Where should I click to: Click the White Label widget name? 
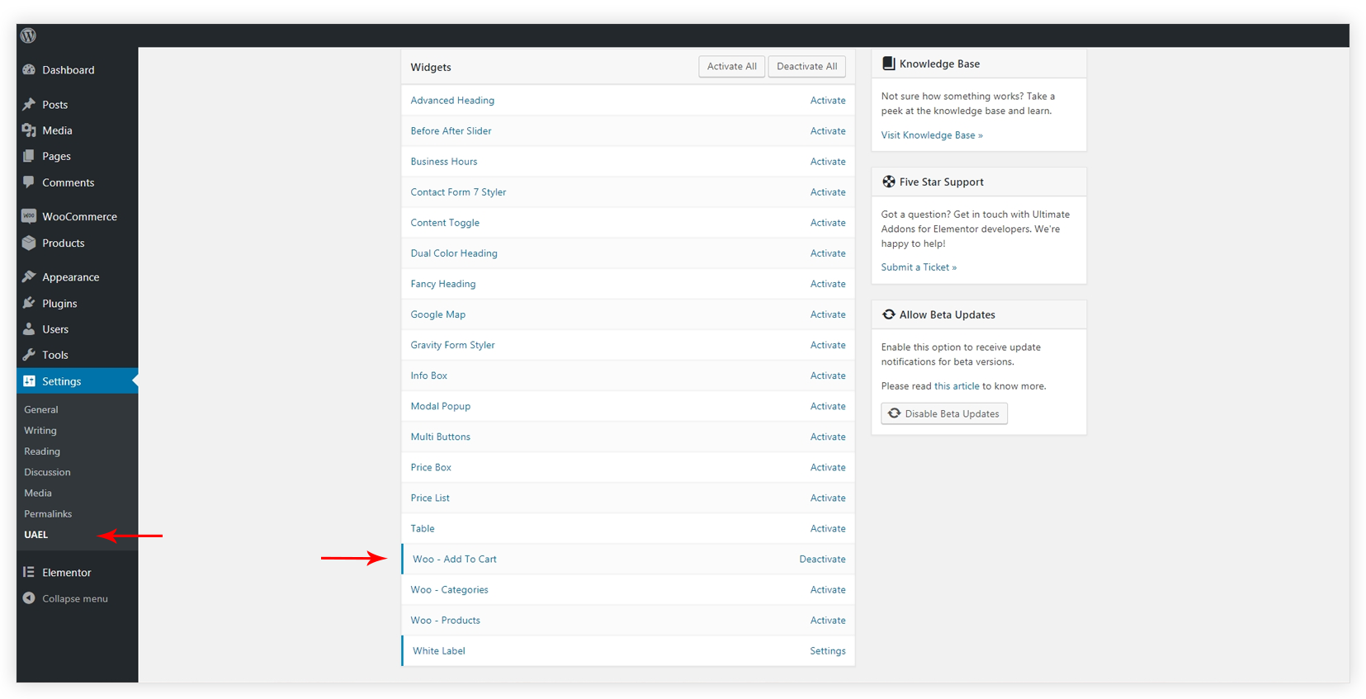click(439, 651)
